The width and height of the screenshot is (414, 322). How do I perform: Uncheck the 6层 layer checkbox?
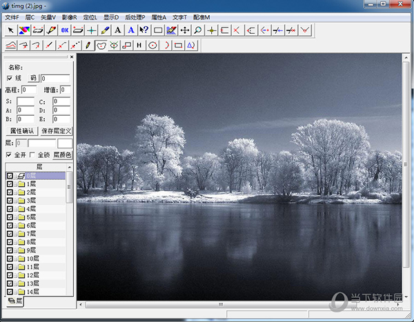coord(10,225)
